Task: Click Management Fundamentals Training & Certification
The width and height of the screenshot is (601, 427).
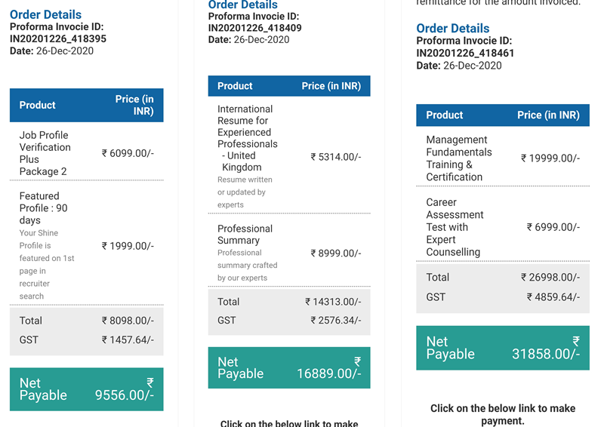Action: [458, 158]
